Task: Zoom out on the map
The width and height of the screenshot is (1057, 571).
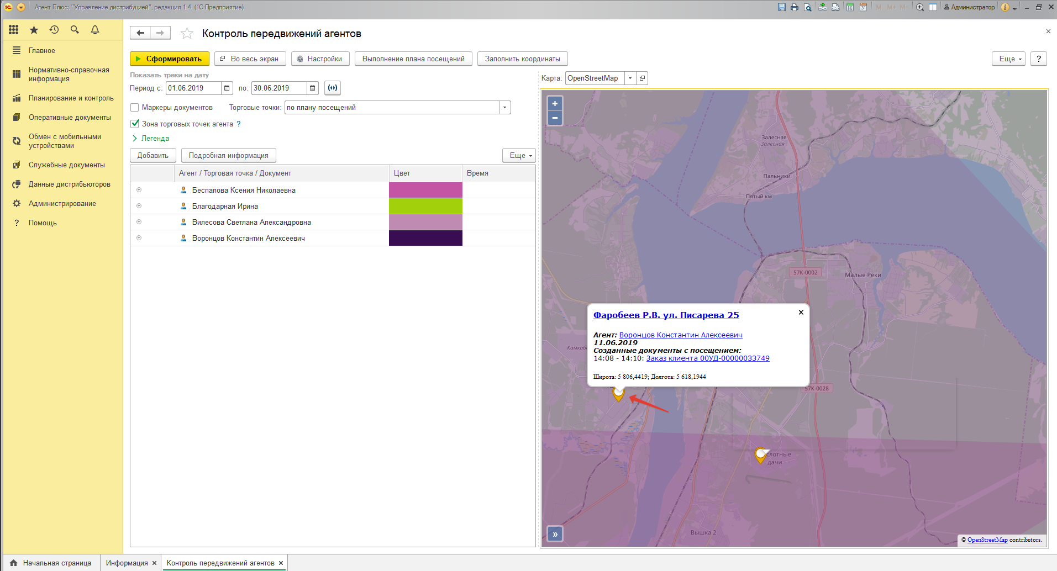Action: 555,118
